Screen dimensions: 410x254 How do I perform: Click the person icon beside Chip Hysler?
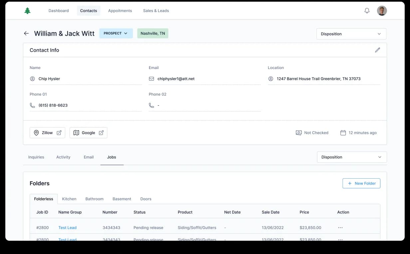32,79
